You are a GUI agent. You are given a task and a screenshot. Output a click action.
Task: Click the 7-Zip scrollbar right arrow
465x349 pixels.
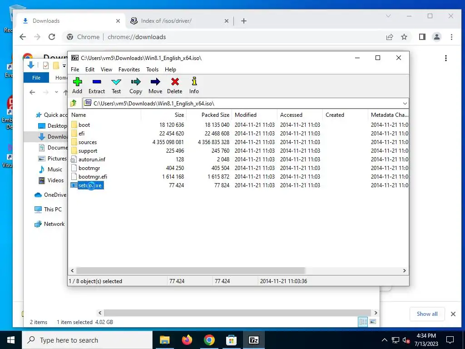pyautogui.click(x=405, y=271)
